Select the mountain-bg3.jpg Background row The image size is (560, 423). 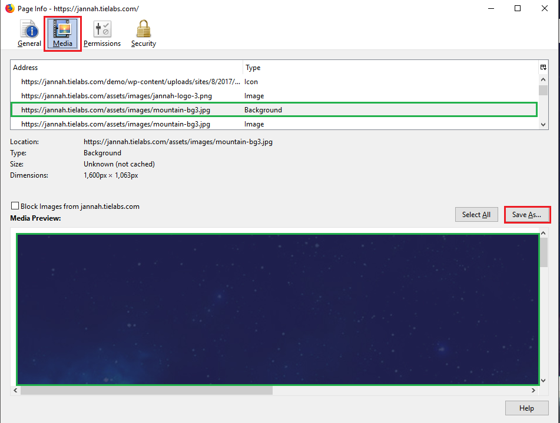point(274,110)
